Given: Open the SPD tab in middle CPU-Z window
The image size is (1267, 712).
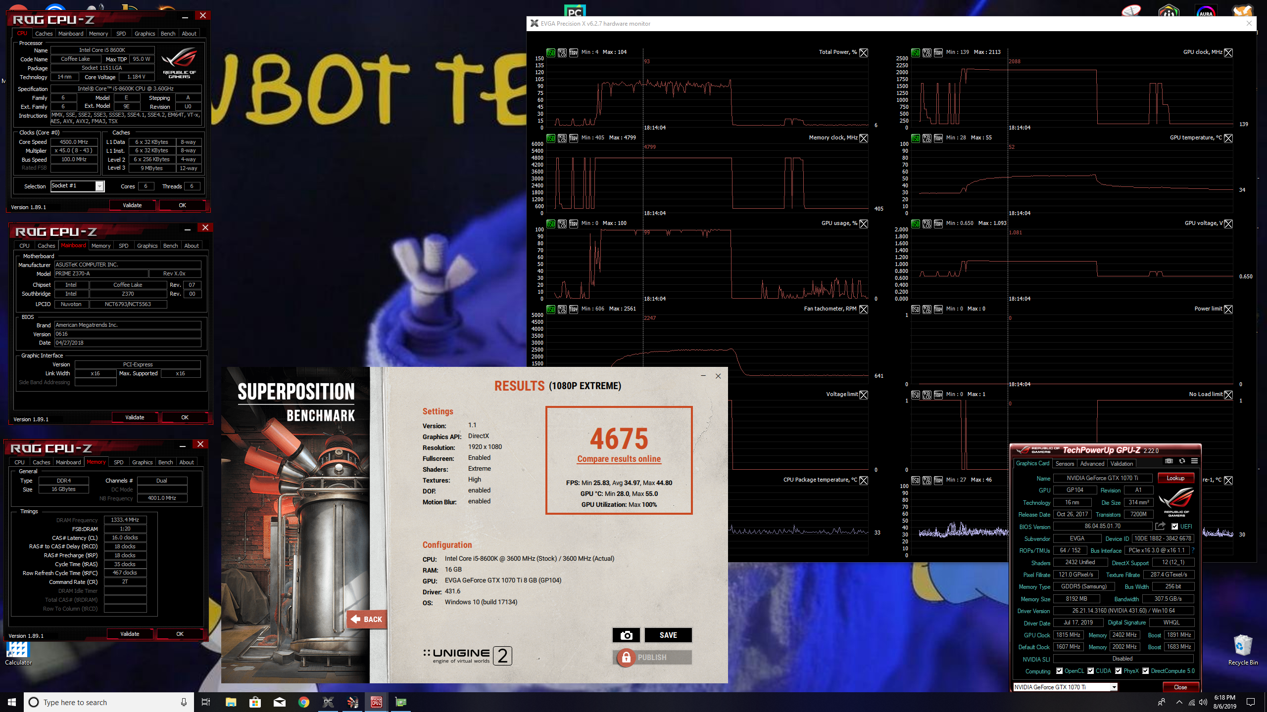Looking at the screenshot, I should (124, 246).
